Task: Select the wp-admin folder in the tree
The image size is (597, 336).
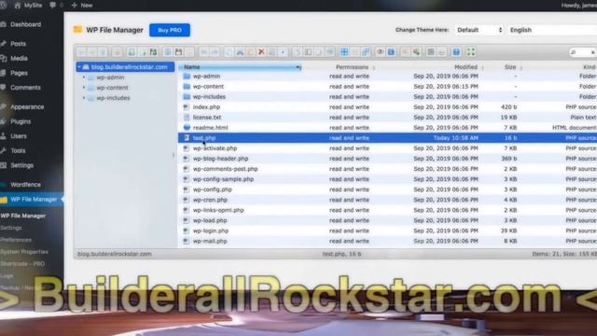Action: tap(110, 77)
